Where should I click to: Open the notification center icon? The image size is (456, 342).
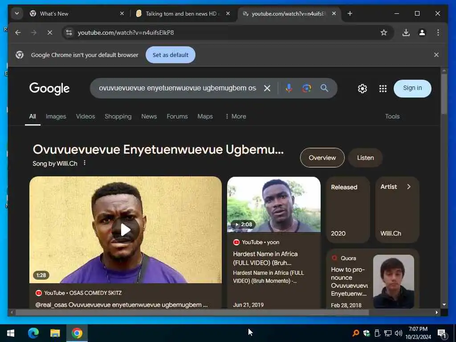(x=442, y=334)
